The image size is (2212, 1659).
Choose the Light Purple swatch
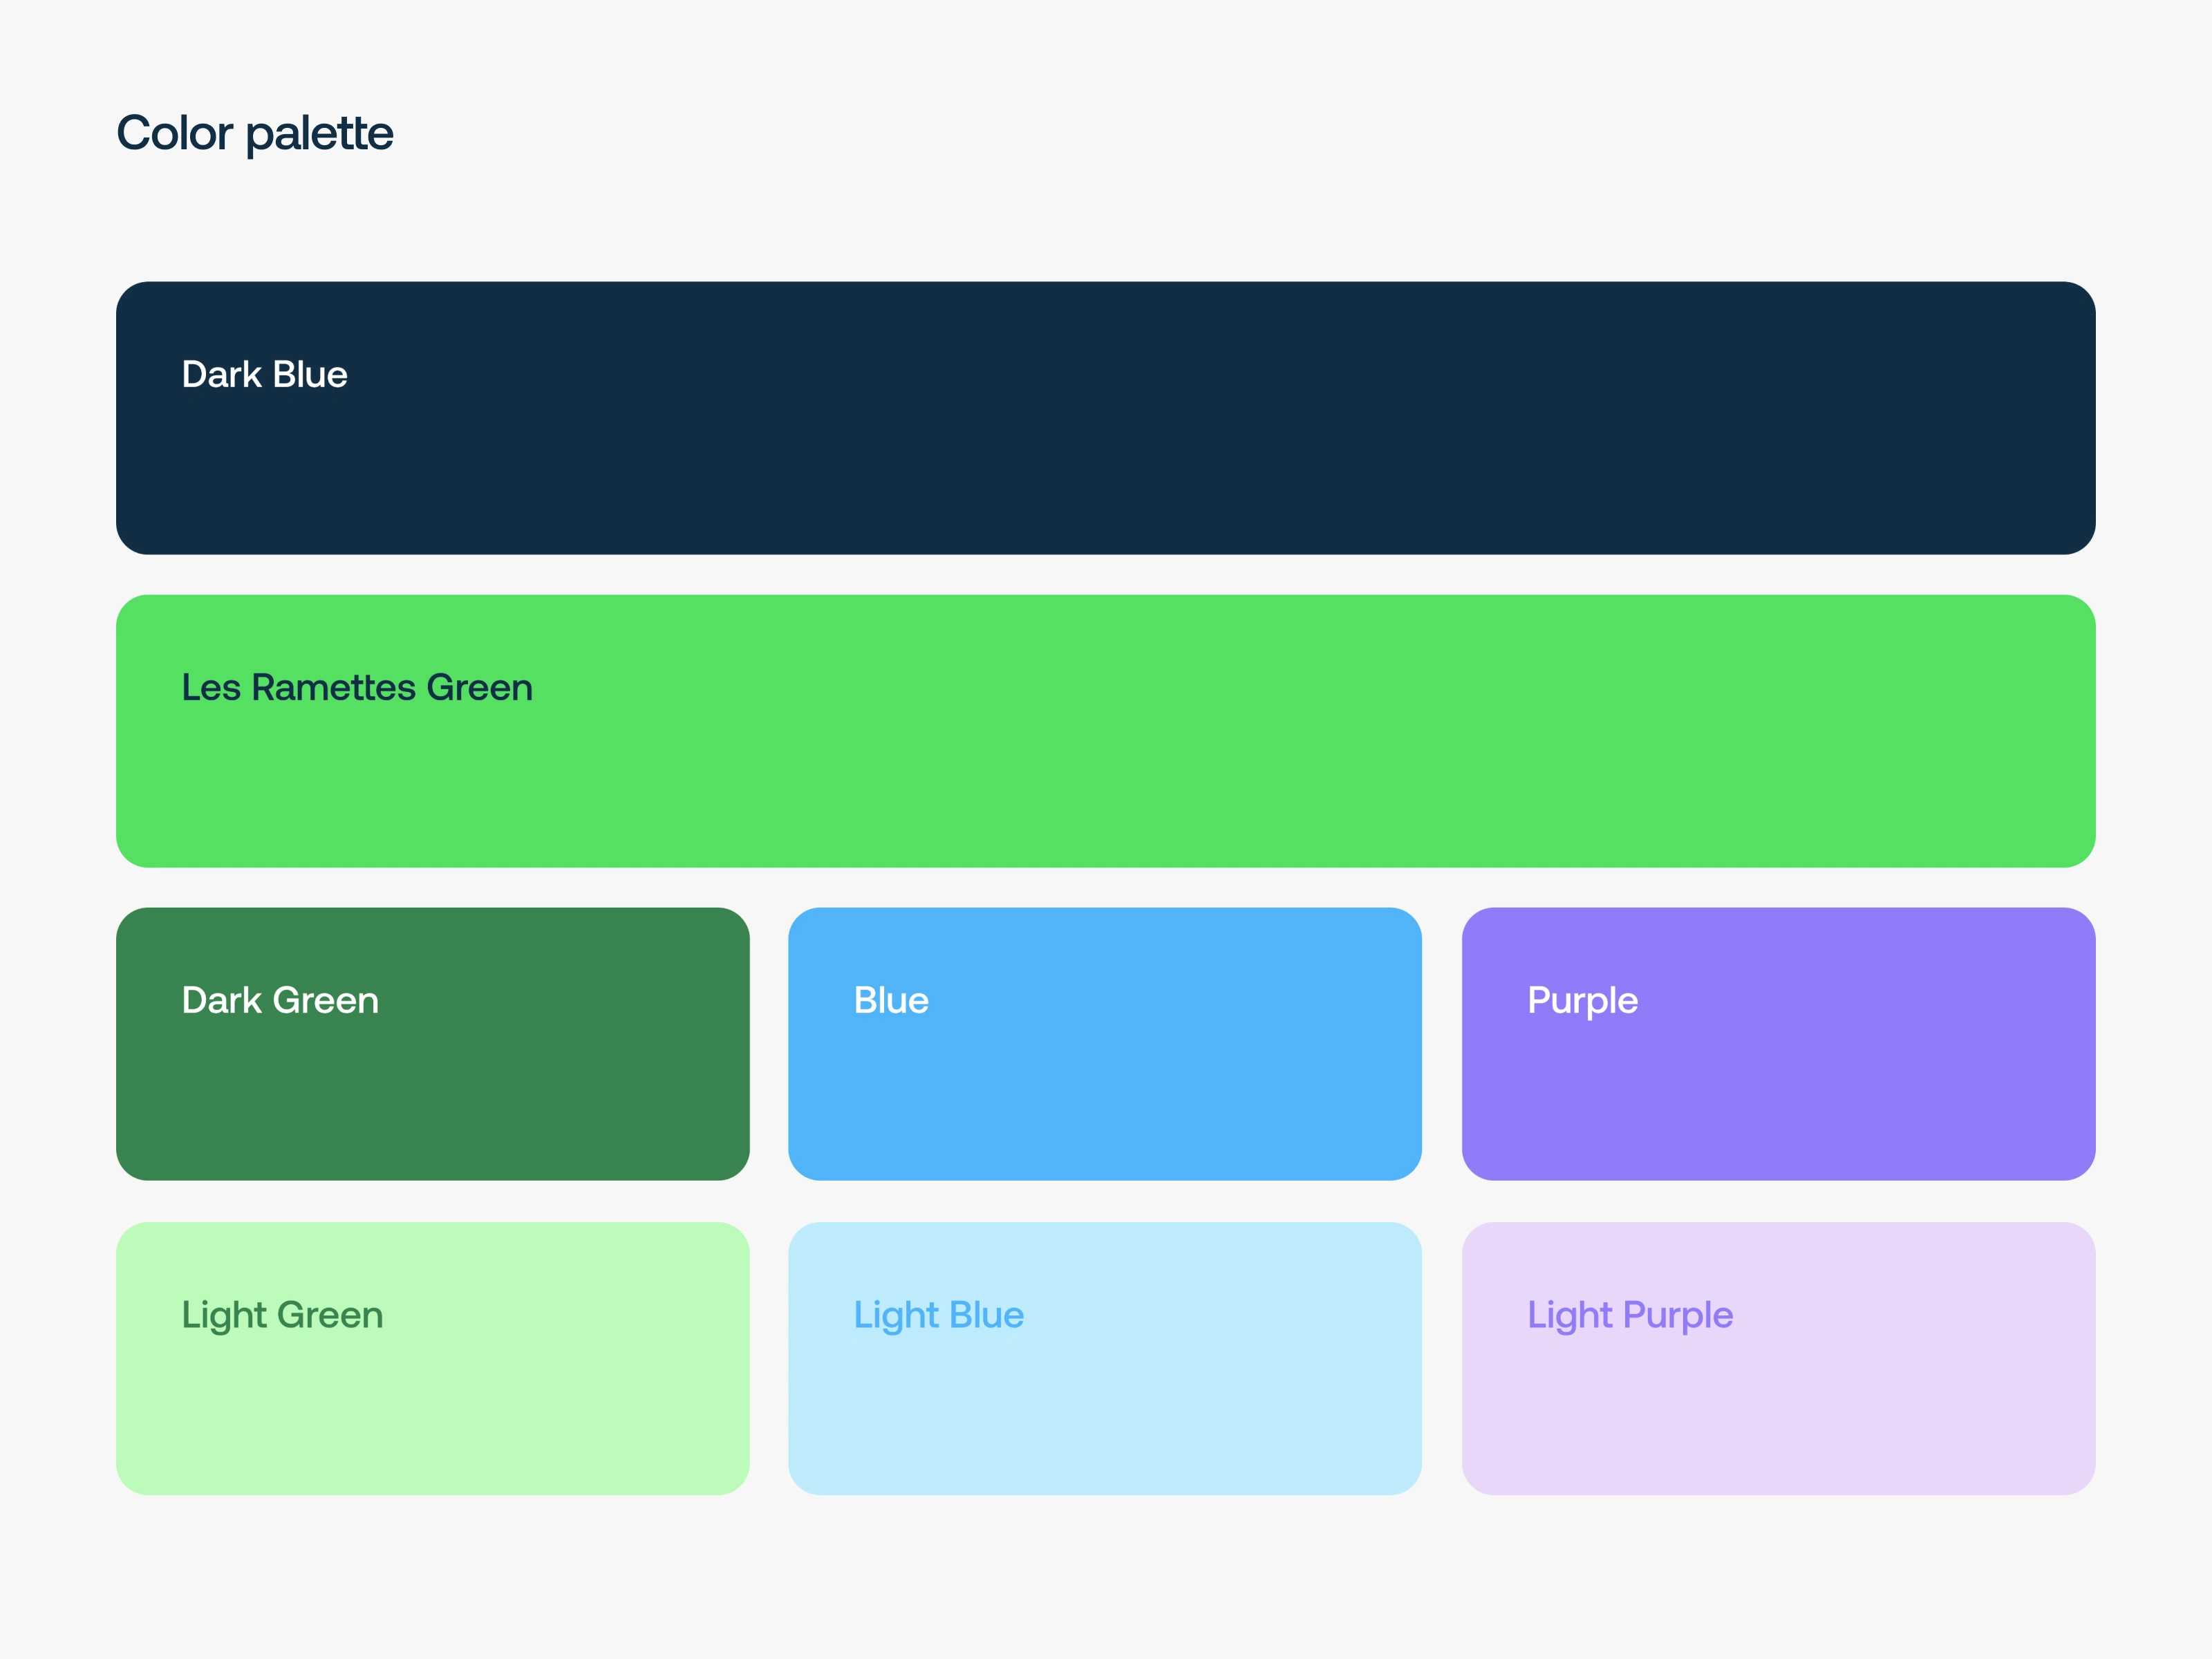[x=1778, y=1358]
